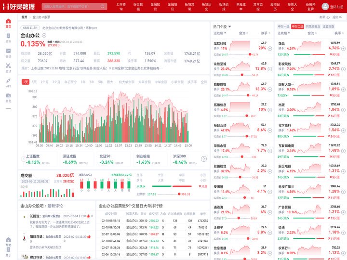347x260 pixels.
Task: Sort the sector list by 涨跌幅
Action: coord(283,33)
